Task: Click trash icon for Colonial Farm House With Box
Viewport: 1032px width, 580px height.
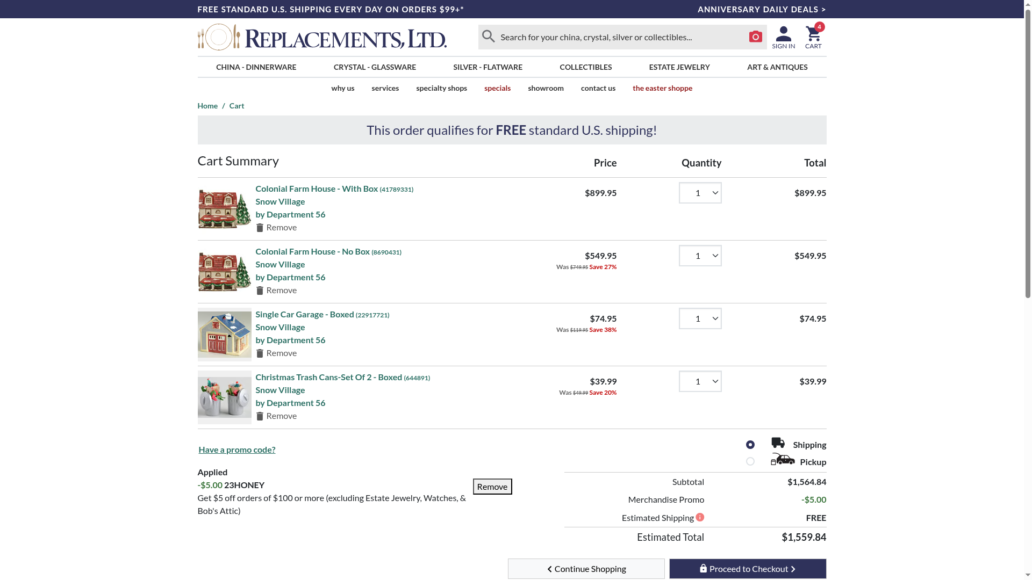Action: pyautogui.click(x=260, y=228)
